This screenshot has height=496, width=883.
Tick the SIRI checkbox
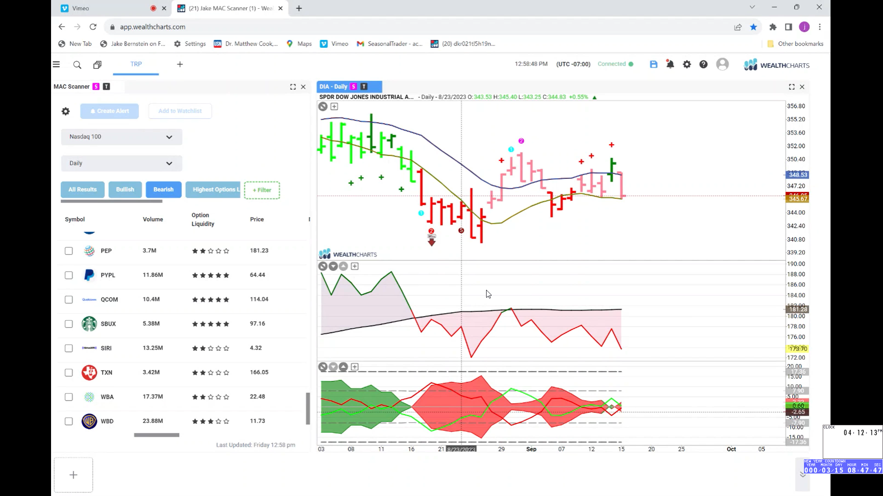[x=69, y=348]
